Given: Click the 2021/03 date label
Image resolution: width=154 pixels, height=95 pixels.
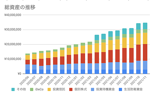Looking at the screenshot, I should point(87,81).
